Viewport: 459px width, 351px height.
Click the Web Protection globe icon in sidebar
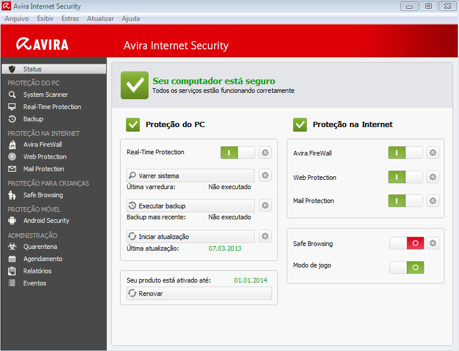click(12, 157)
